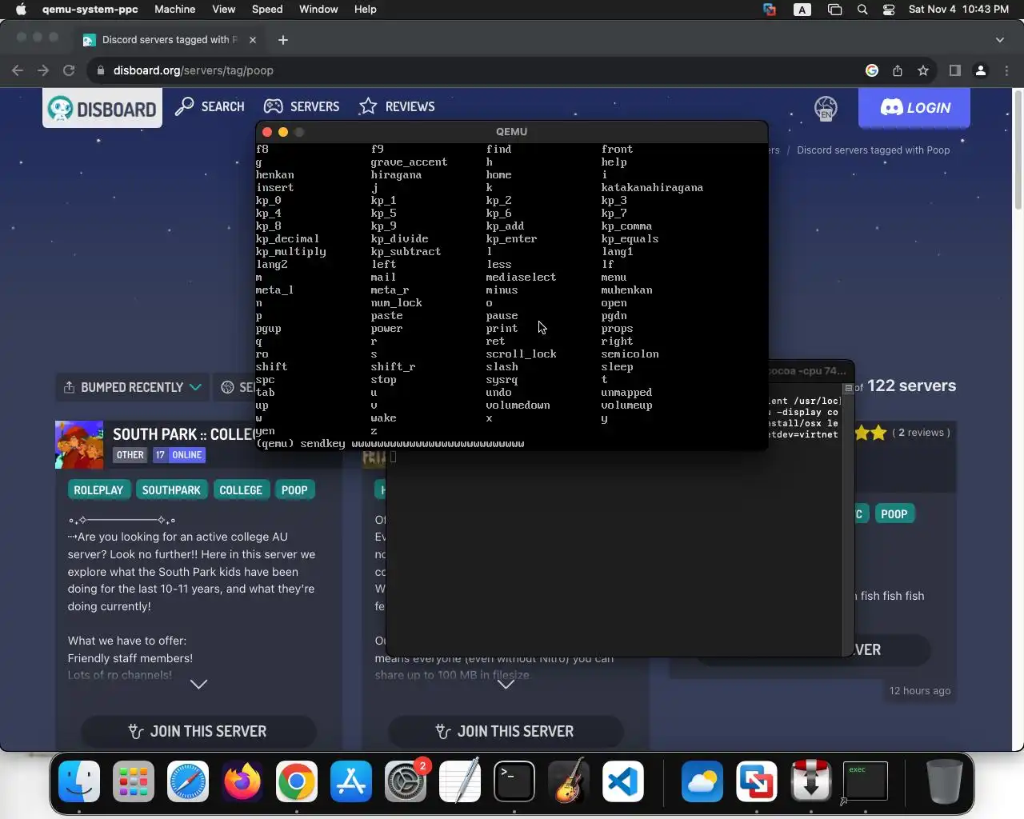
Task: Expand Chrome's tab search chevron
Action: [x=999, y=40]
